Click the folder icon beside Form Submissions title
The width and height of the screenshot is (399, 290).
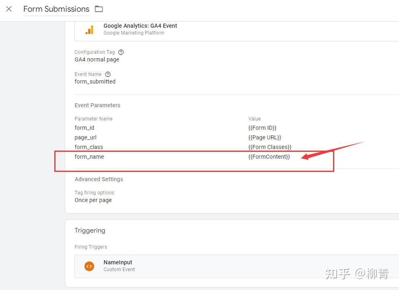99,9
